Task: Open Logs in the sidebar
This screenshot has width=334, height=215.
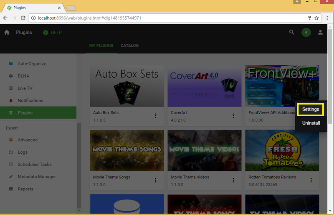Action: pos(38,152)
